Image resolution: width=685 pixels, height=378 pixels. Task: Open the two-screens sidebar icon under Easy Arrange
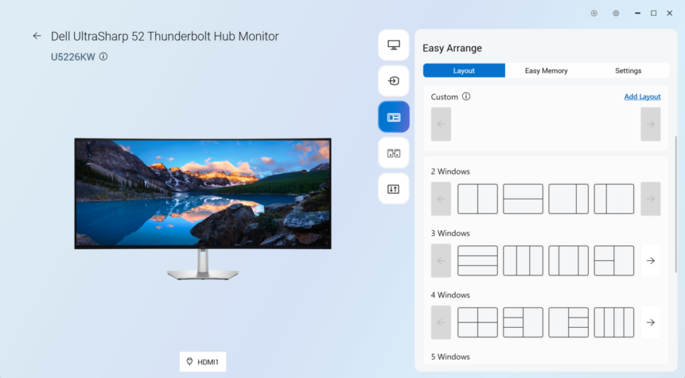393,153
